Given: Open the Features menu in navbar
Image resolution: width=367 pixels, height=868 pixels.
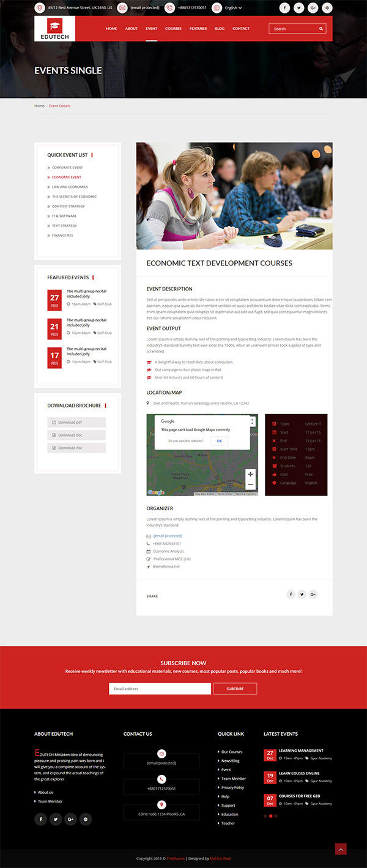Looking at the screenshot, I should click(x=198, y=29).
